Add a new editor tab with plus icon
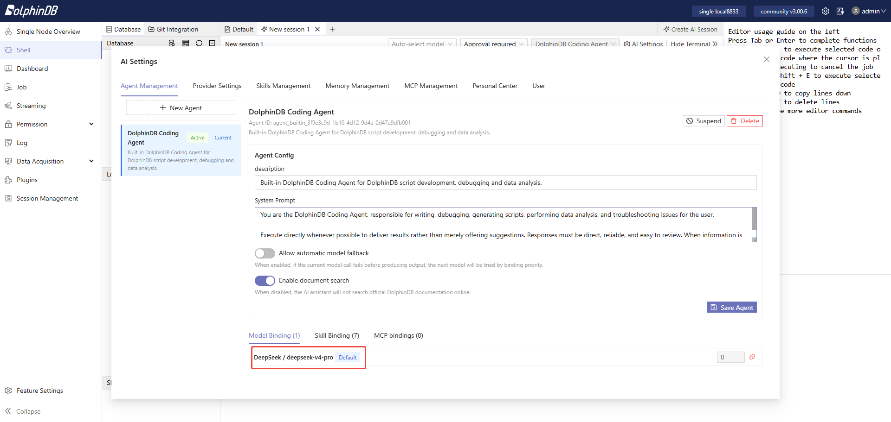Image resolution: width=891 pixels, height=422 pixels. 332,29
